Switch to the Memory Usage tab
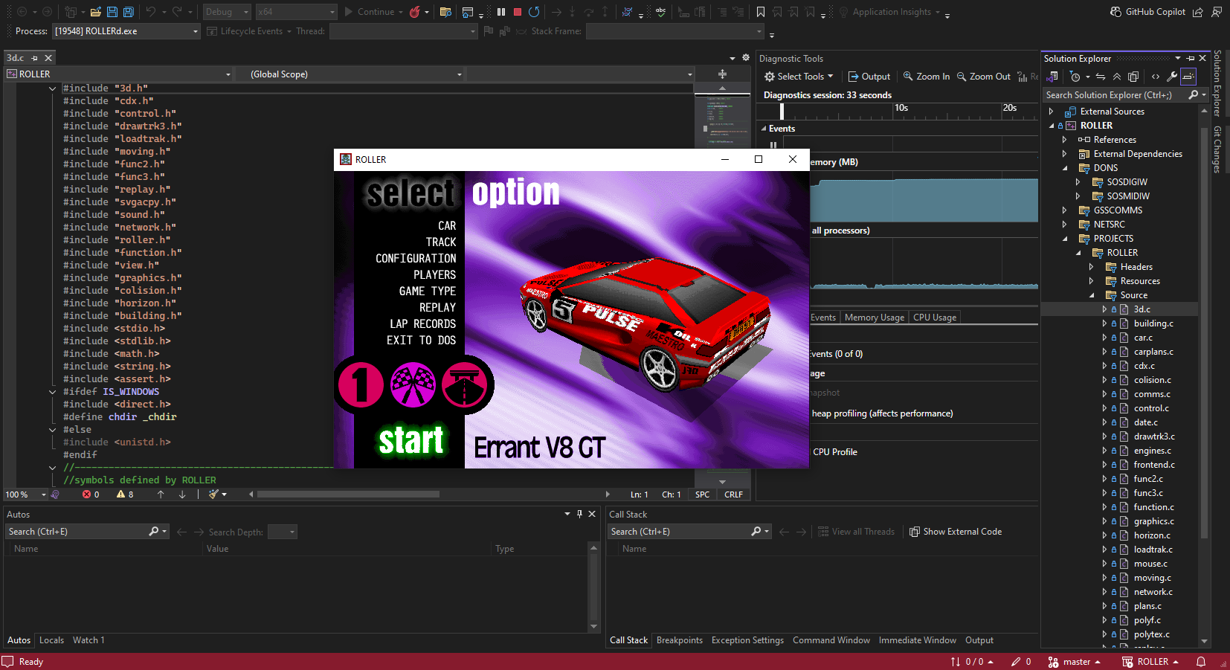The width and height of the screenshot is (1230, 670). tap(875, 318)
